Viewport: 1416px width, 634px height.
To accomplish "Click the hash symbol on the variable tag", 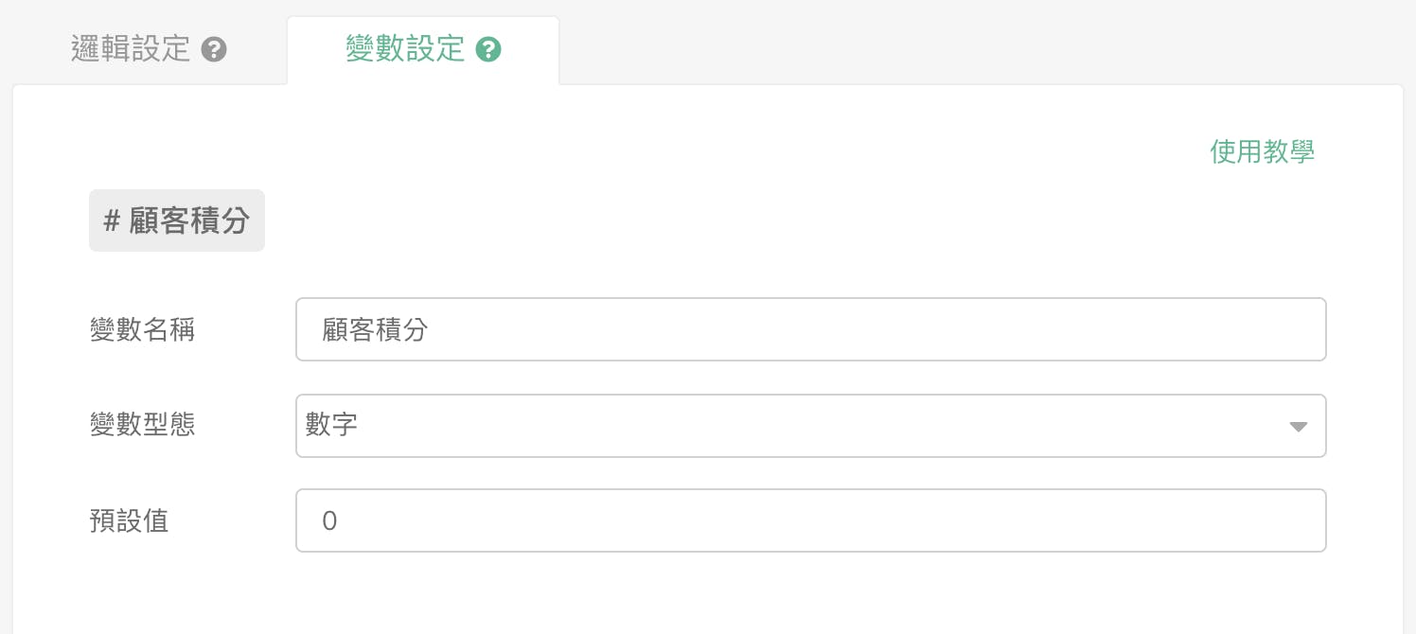I will (x=112, y=221).
